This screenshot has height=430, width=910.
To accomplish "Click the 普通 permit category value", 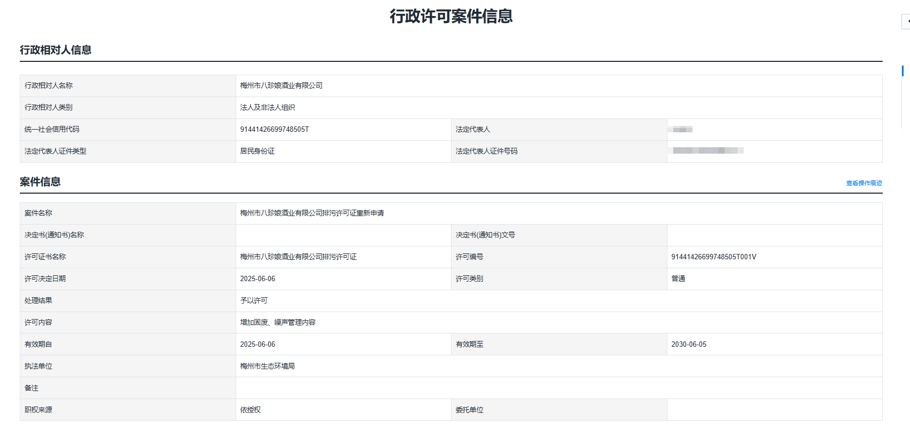I will (678, 278).
